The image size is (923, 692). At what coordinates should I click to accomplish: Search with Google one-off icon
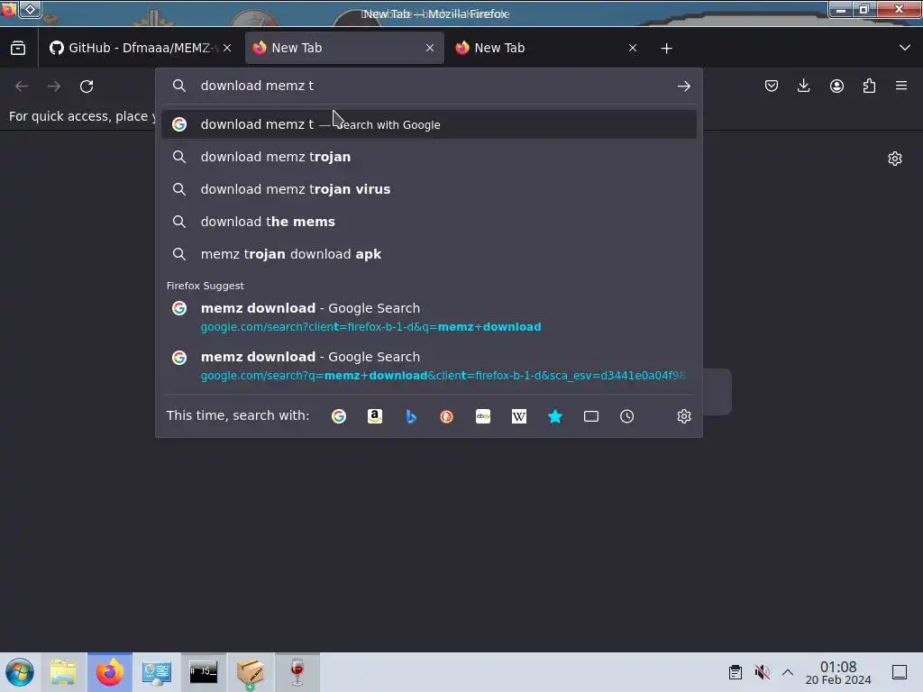click(x=339, y=416)
